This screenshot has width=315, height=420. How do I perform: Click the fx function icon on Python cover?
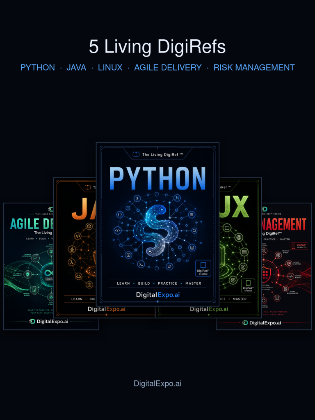177,198
